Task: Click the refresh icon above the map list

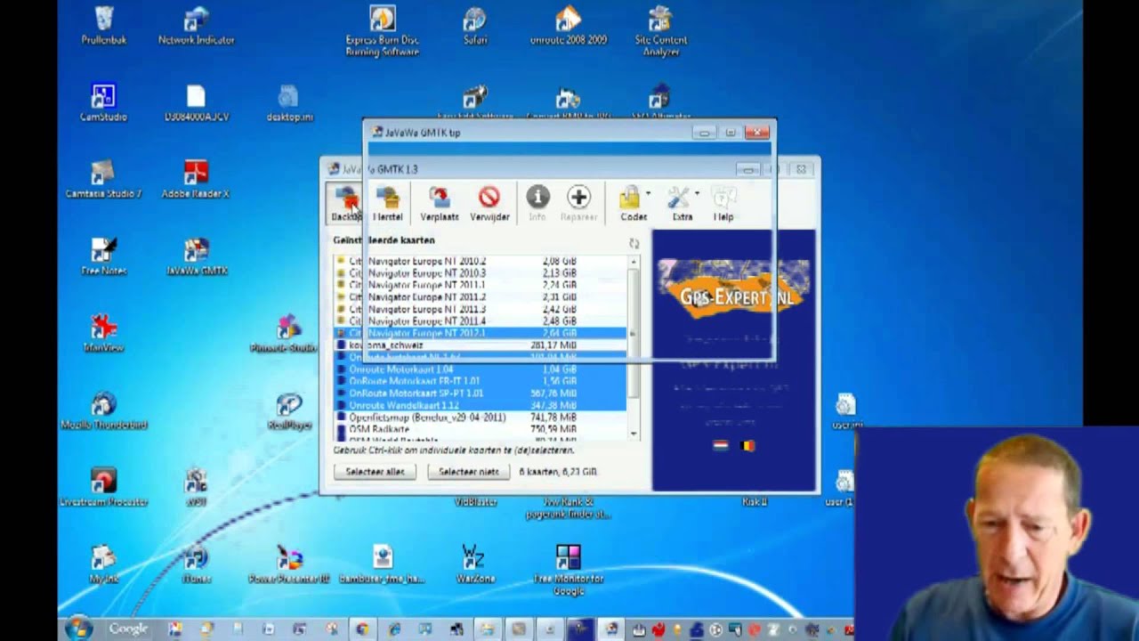Action: click(x=634, y=243)
